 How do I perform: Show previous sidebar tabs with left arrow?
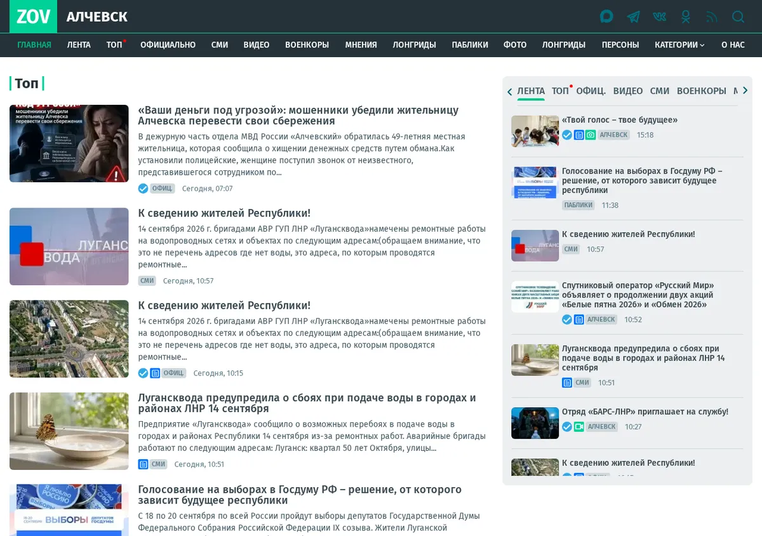point(509,91)
